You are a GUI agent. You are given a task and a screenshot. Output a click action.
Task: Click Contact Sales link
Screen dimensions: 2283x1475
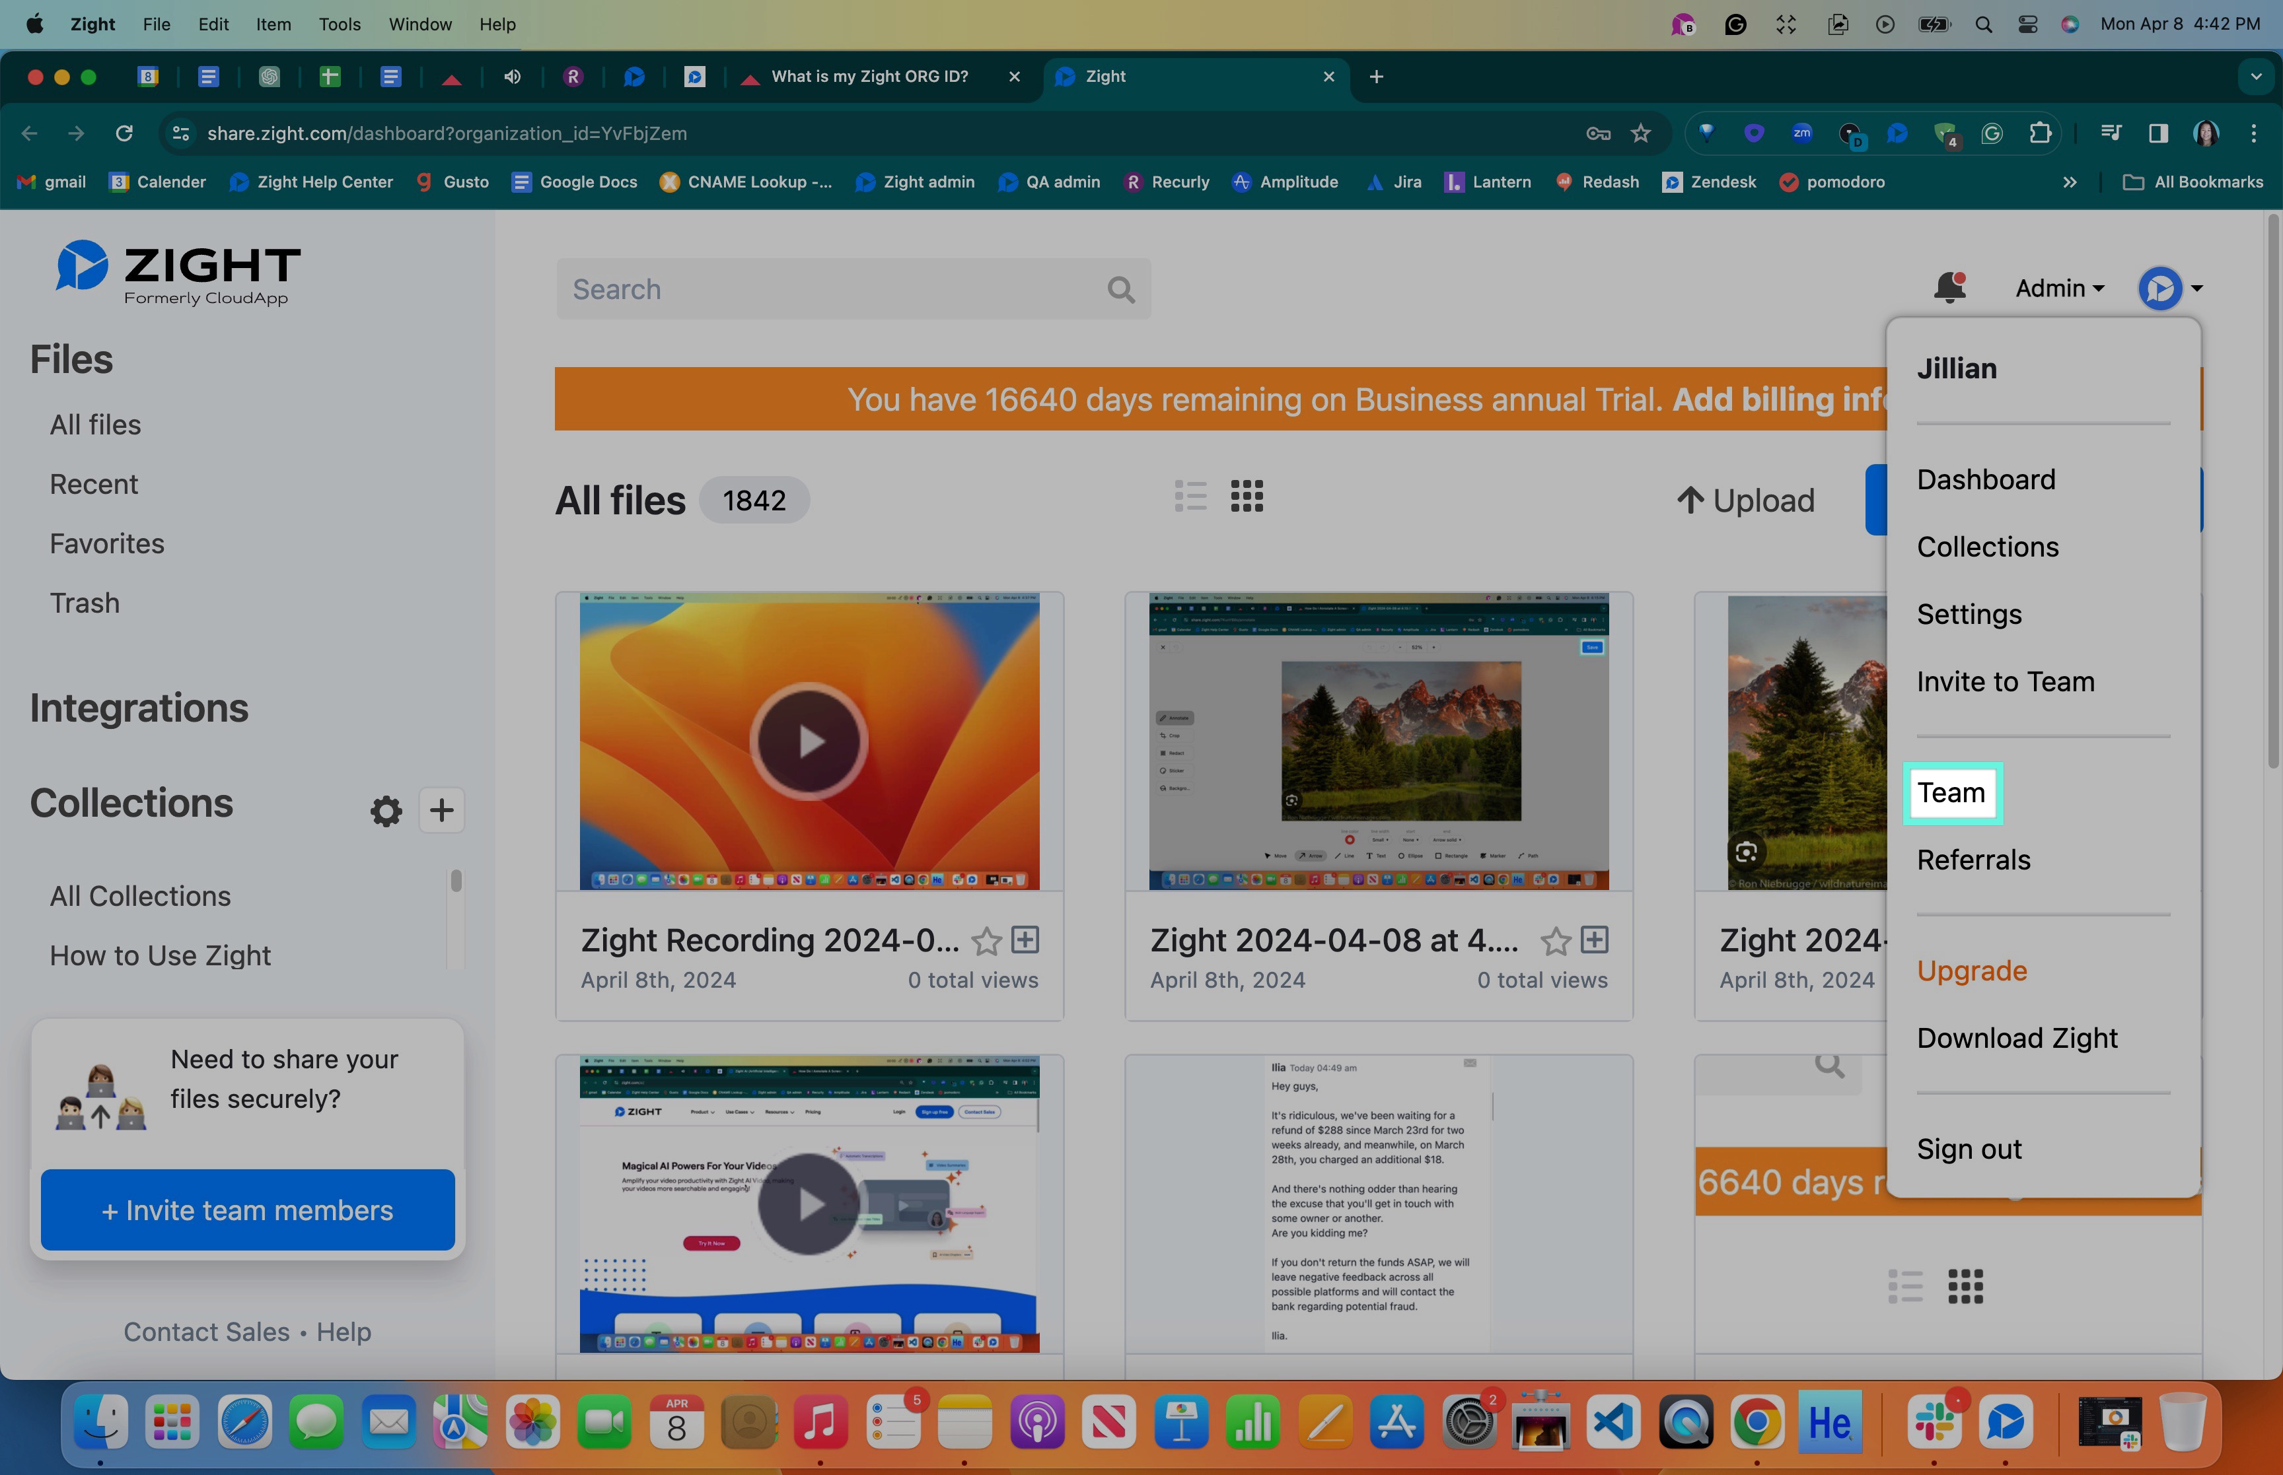pos(206,1331)
